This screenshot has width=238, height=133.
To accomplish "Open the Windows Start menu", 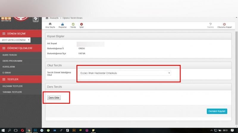I will pos(4,130).
